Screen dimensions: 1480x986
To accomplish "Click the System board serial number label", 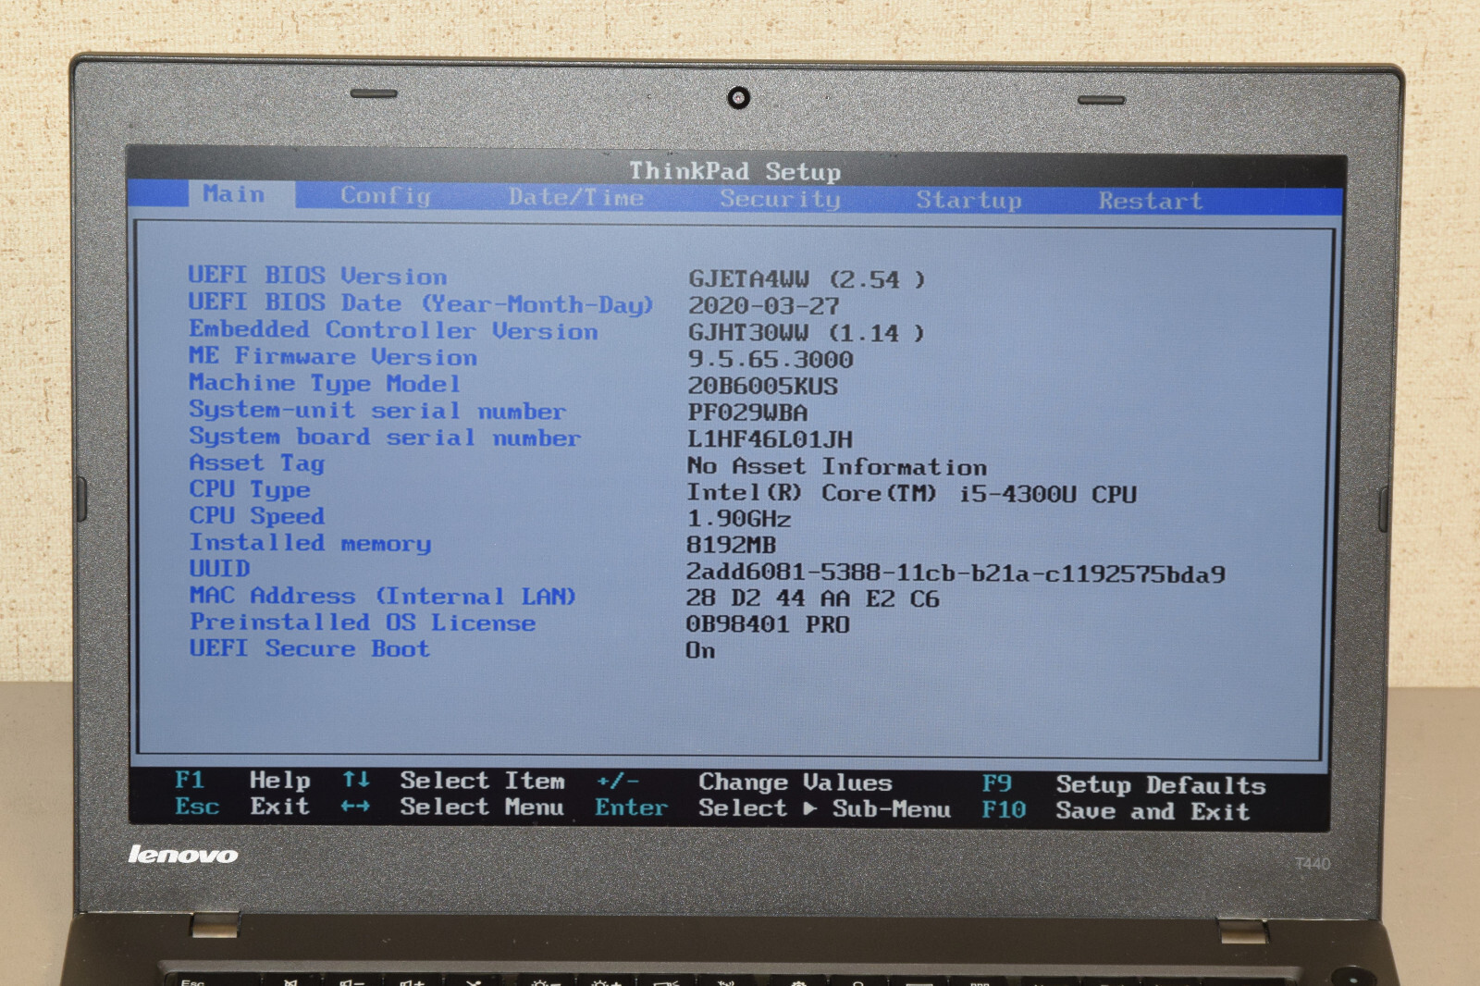I will [385, 437].
